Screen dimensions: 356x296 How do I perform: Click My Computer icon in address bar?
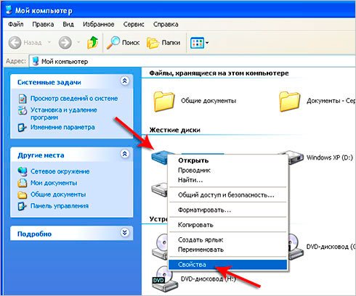[x=36, y=61]
